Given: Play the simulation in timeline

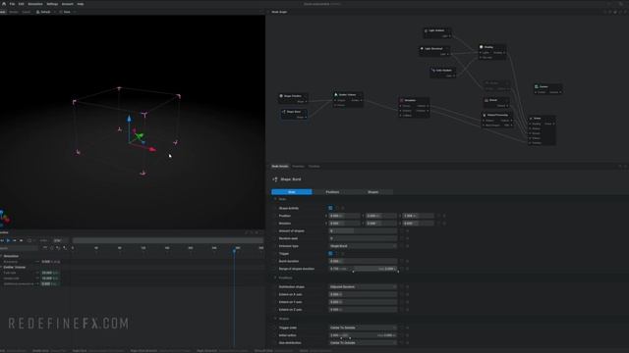Looking at the screenshot, I should pyautogui.click(x=8, y=240).
